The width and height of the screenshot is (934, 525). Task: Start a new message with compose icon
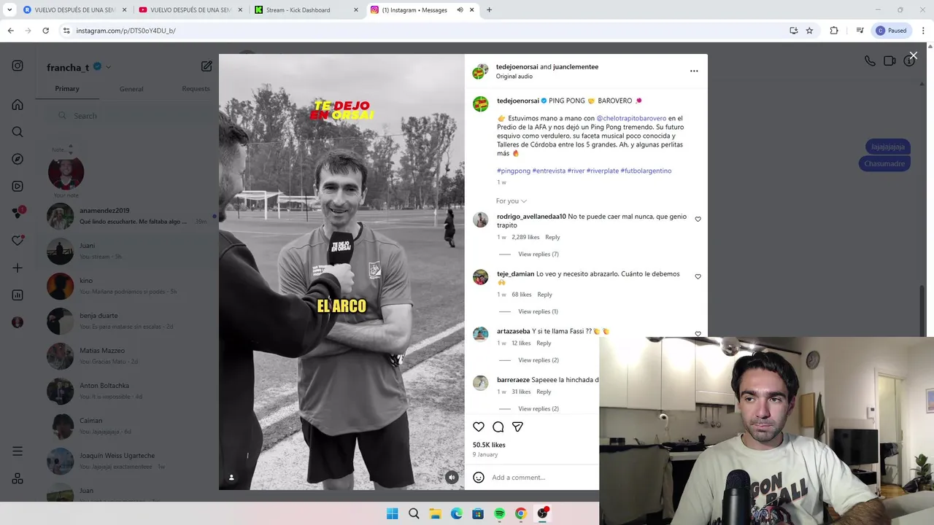click(207, 66)
